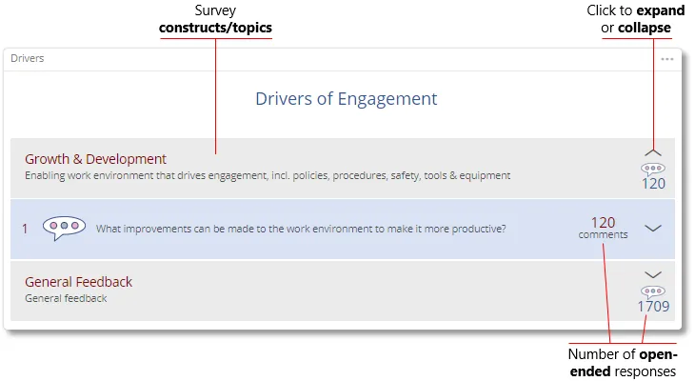Select the Growth & Development heading

[x=95, y=159]
